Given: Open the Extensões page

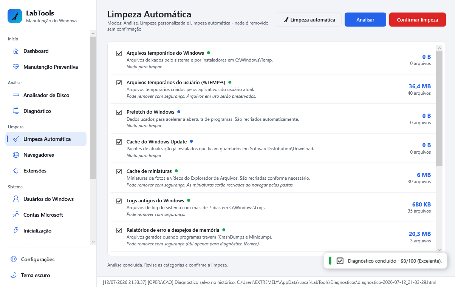Looking at the screenshot, I should [x=46, y=171].
